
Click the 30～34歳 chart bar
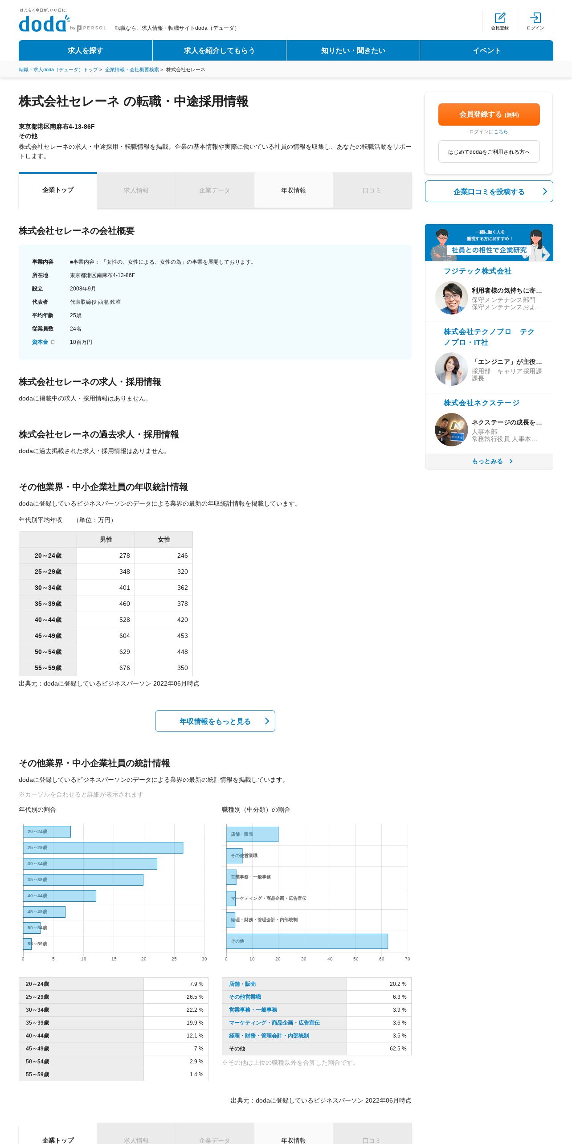[x=90, y=863]
